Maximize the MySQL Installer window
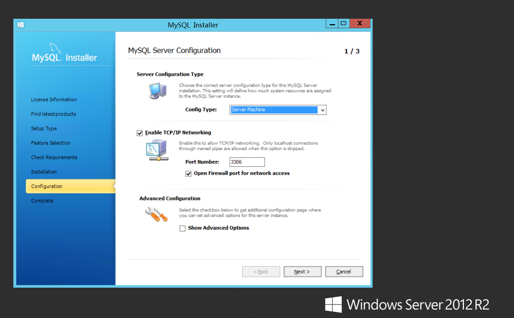This screenshot has width=514, height=318. (x=343, y=23)
